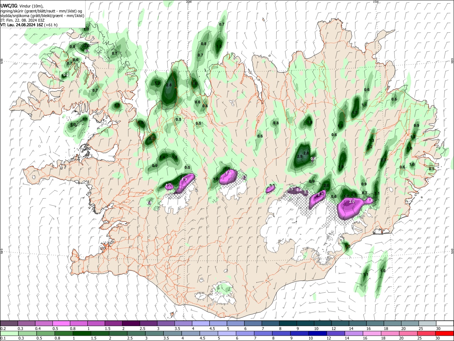Click the 'IT: Fim. 22. 08. 2024 03Z' line

click(x=23, y=20)
